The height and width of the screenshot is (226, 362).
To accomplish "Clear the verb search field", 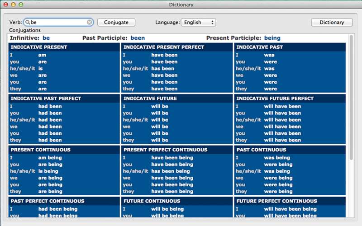I will [x=89, y=22].
